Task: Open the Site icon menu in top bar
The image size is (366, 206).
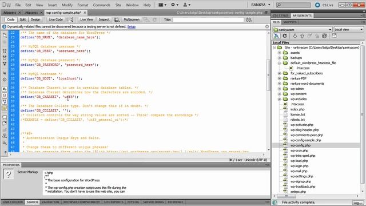Action: coord(186,5)
